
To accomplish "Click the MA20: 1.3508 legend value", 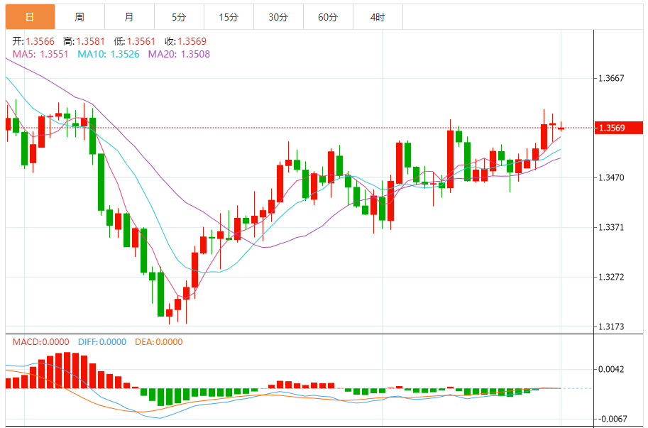I will [179, 54].
